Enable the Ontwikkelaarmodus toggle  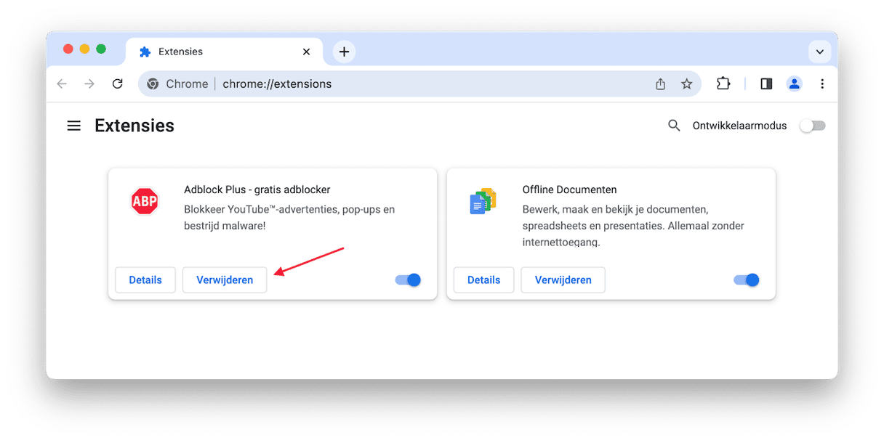pos(813,126)
